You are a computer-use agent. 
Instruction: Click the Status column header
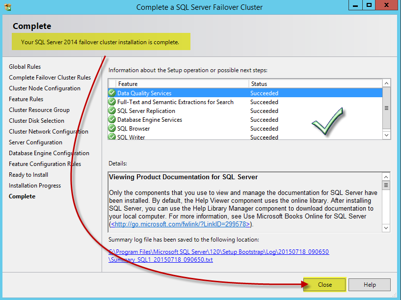point(316,84)
